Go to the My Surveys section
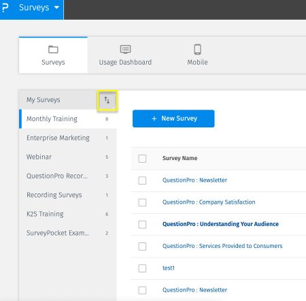306x301 pixels. click(x=44, y=100)
